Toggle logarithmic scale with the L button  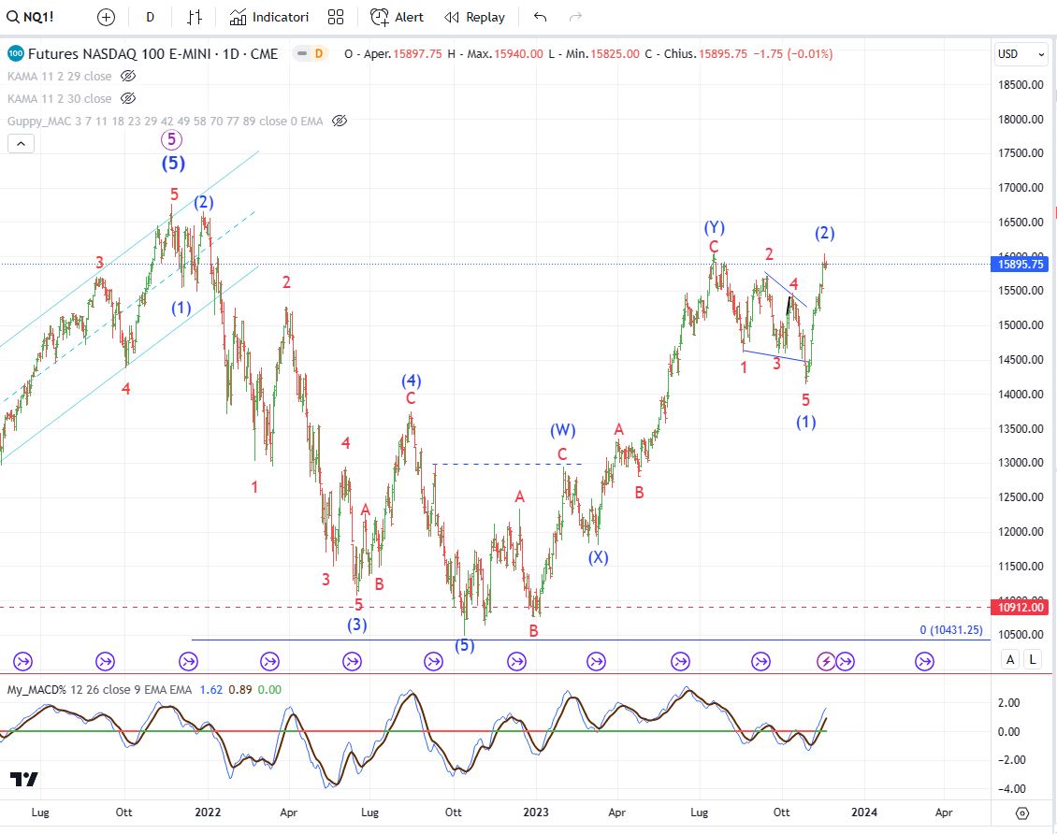1032,659
